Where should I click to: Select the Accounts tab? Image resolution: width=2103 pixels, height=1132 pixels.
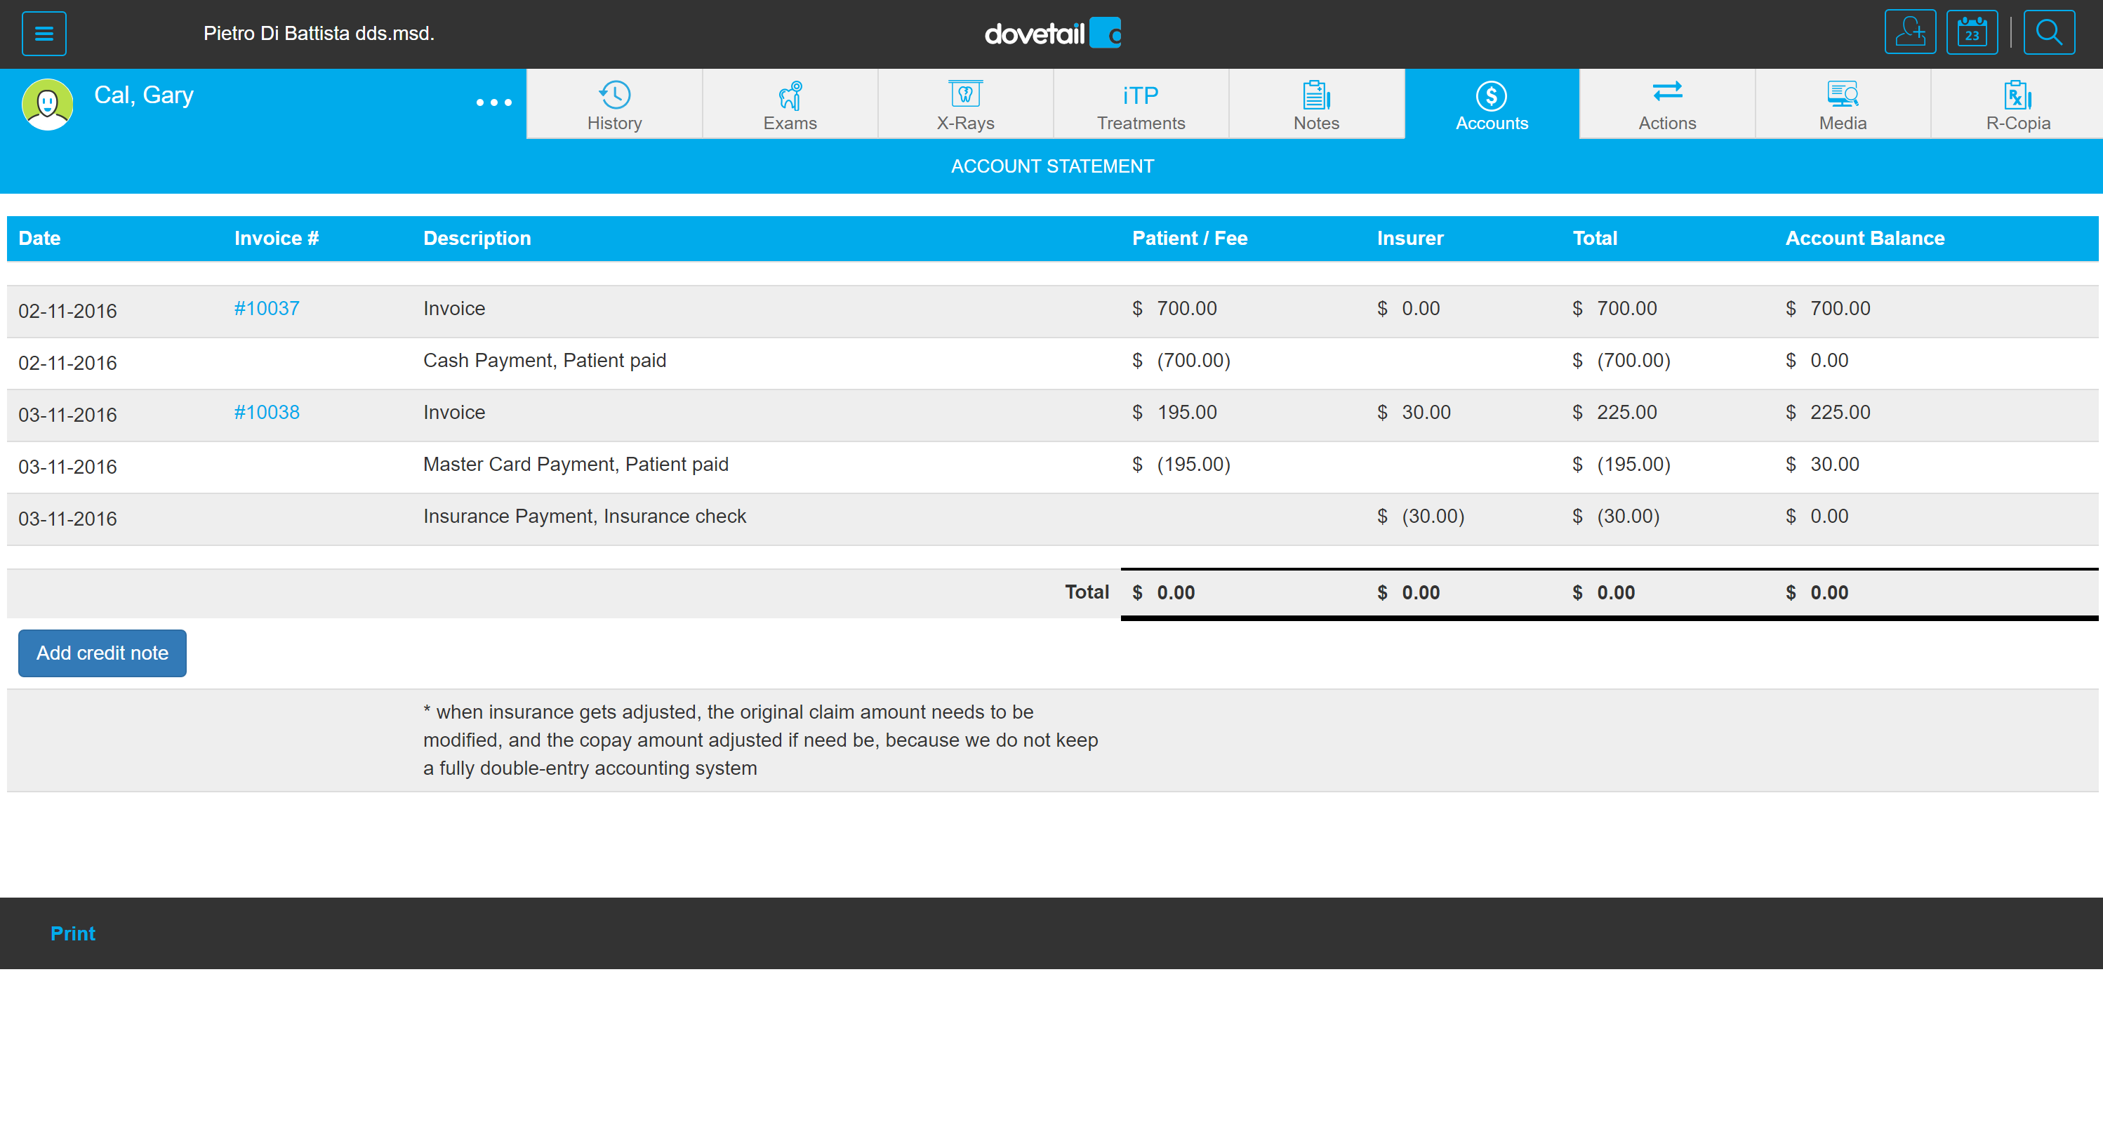[x=1492, y=105]
